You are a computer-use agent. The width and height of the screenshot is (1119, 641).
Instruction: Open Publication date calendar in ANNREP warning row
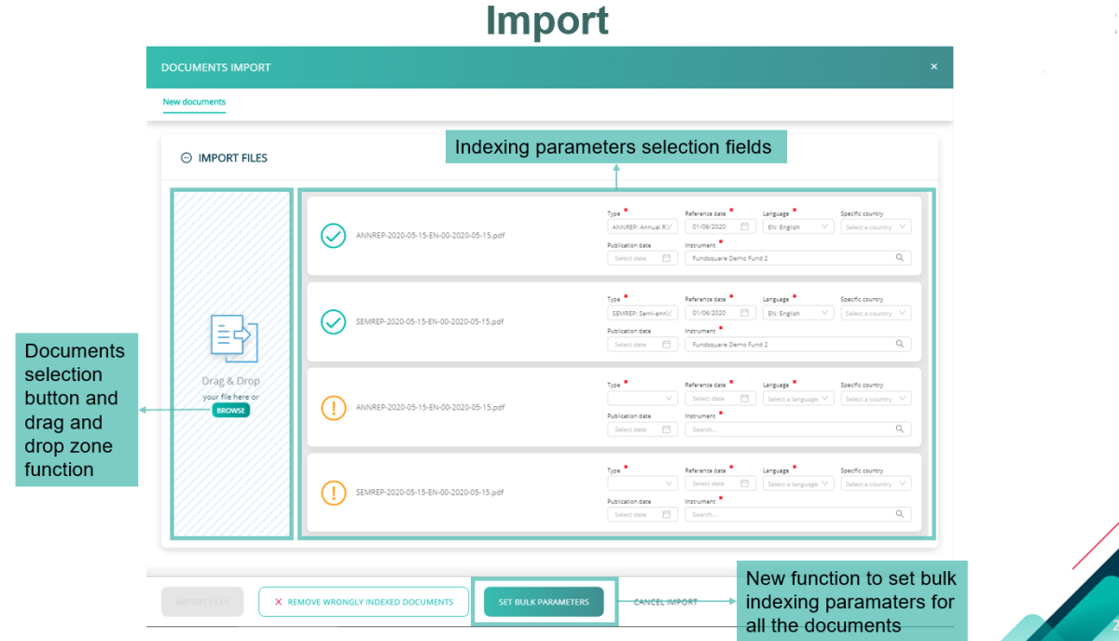(667, 430)
